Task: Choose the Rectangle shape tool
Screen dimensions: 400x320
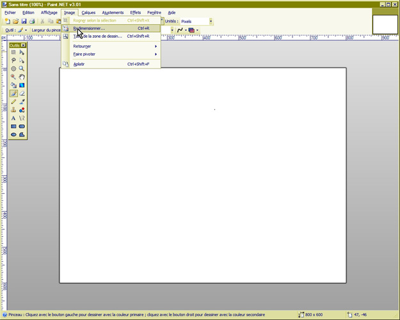Action: [x=13, y=127]
